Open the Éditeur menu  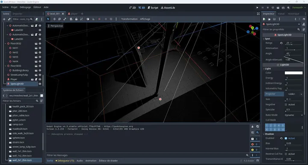tap(37, 7)
